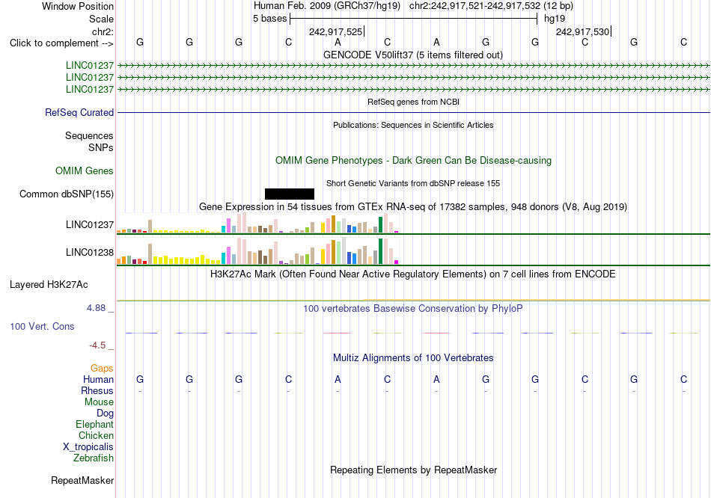Click position text 'chr2:242,917,521-242,917,532 (12 bp)'
711x498 pixels.
pyautogui.click(x=491, y=6)
